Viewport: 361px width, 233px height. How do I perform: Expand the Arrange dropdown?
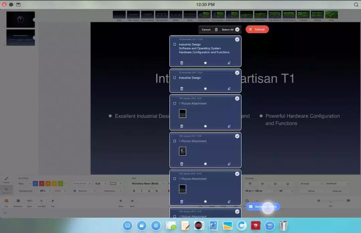coord(311,183)
